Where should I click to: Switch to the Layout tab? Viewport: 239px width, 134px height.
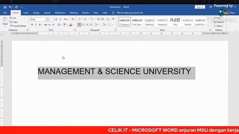[47, 13]
